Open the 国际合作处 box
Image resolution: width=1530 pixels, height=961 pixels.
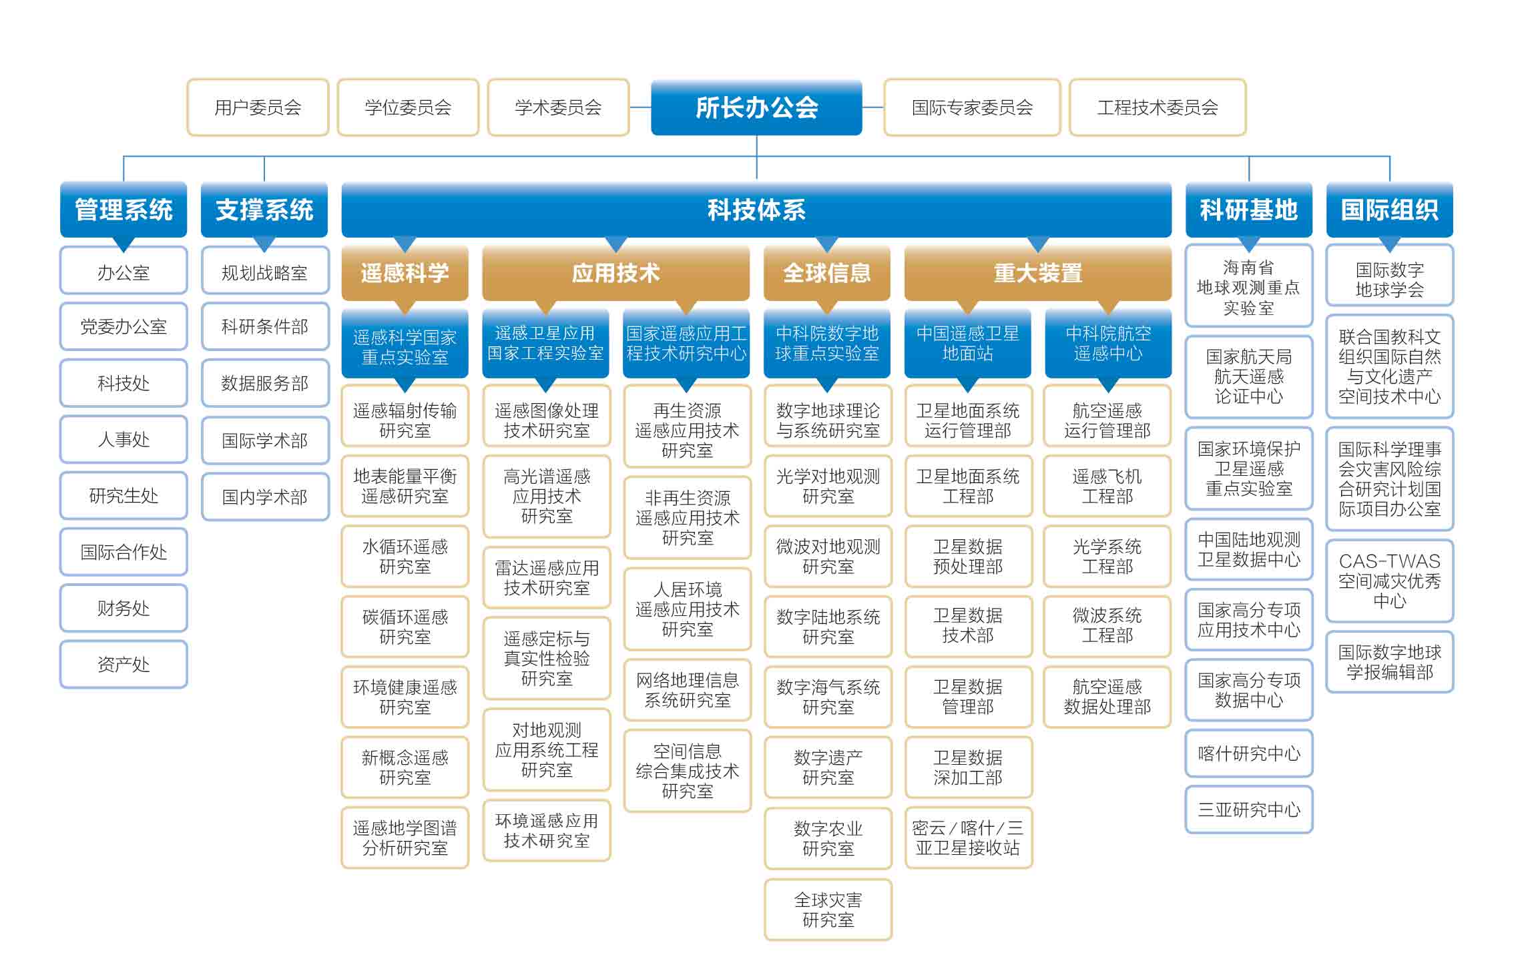[123, 552]
